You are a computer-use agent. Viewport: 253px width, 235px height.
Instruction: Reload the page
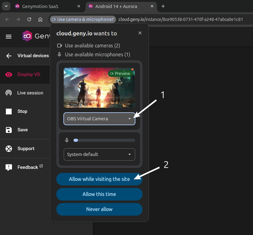pos(29,19)
